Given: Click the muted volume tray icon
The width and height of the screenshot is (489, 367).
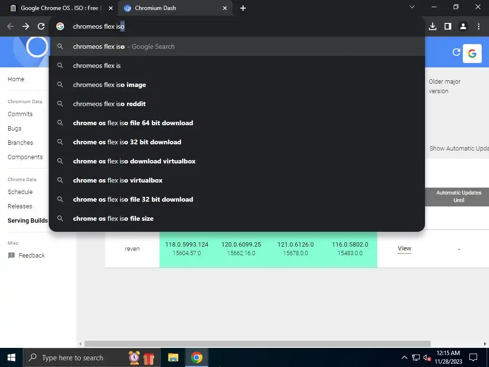Looking at the screenshot, I should tap(427, 357).
